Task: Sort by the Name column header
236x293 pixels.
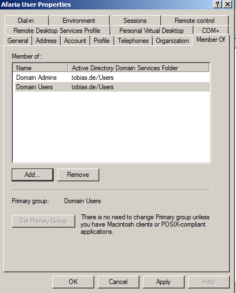Action: tap(40, 68)
